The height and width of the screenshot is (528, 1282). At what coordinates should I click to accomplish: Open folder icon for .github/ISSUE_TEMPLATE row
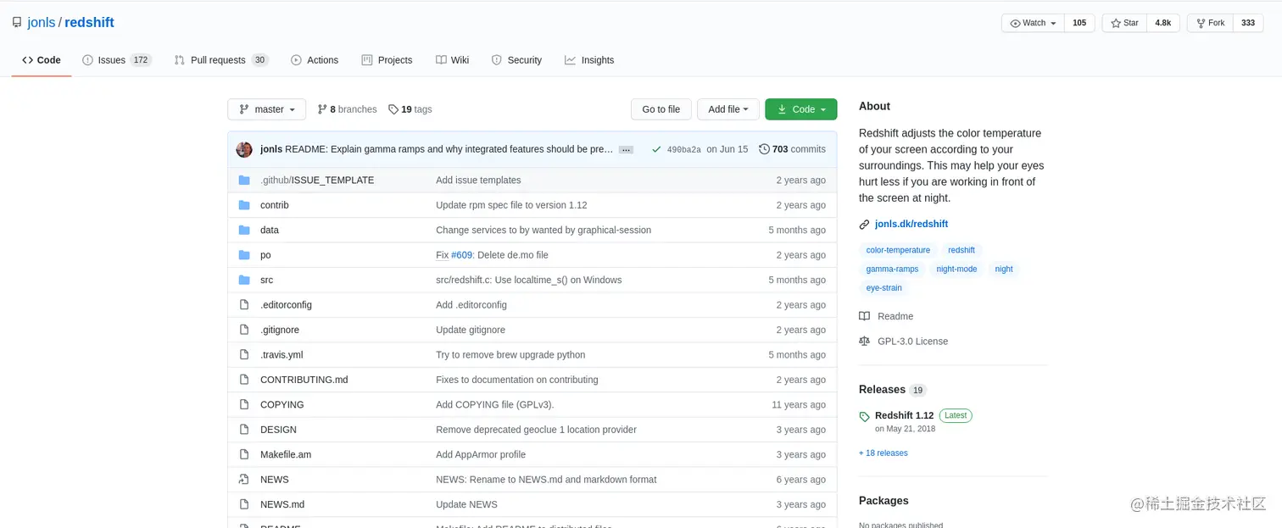244,181
